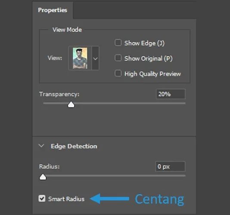This screenshot has width=230, height=215.
Task: Click the Show Original (P) label
Action: (x=149, y=58)
